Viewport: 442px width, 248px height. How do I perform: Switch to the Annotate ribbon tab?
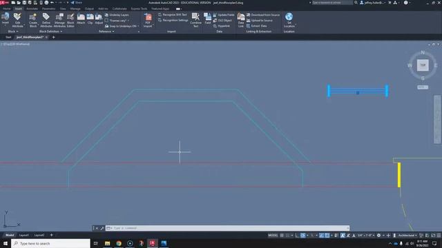tap(32, 9)
